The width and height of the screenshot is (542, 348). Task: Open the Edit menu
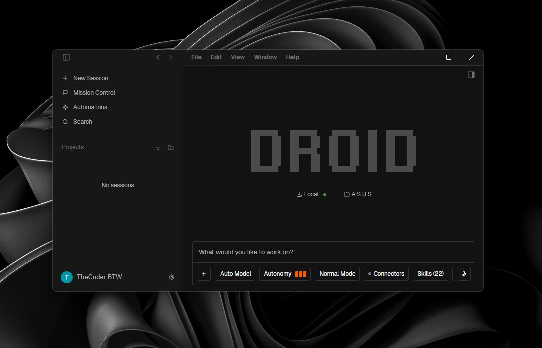216,57
